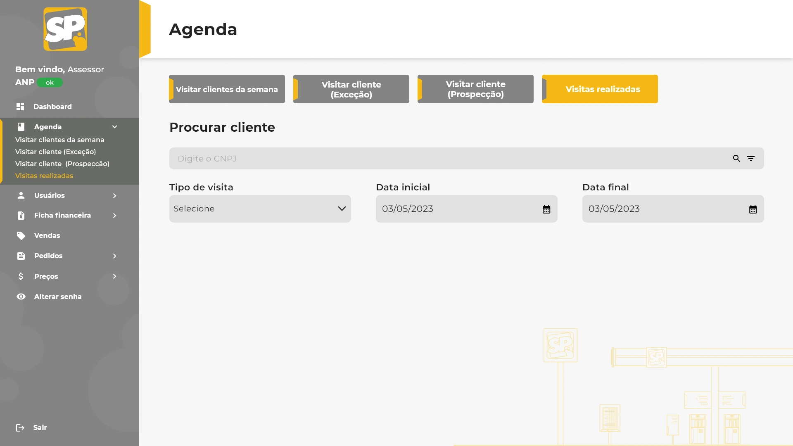The image size is (793, 446).
Task: Open the Tipo de visita dropdown
Action: [260, 209]
